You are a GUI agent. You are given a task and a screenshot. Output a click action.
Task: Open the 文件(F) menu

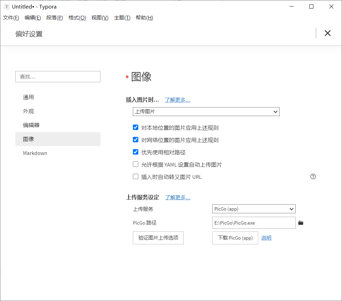coord(11,18)
